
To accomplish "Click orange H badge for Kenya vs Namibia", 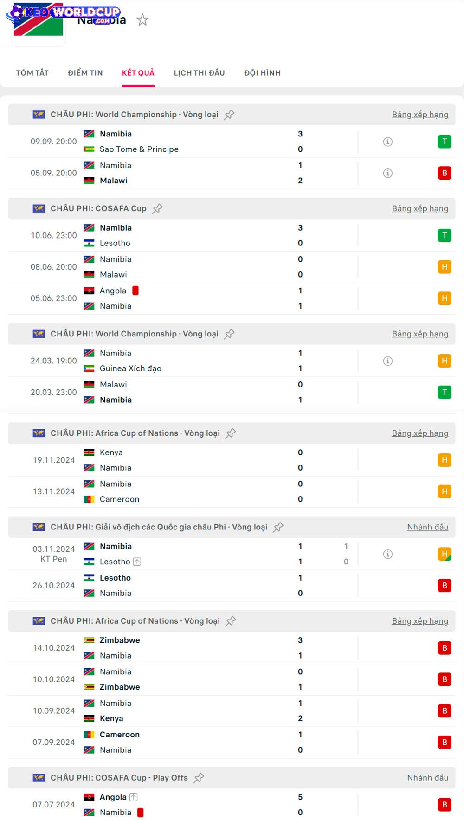I will pos(445,460).
